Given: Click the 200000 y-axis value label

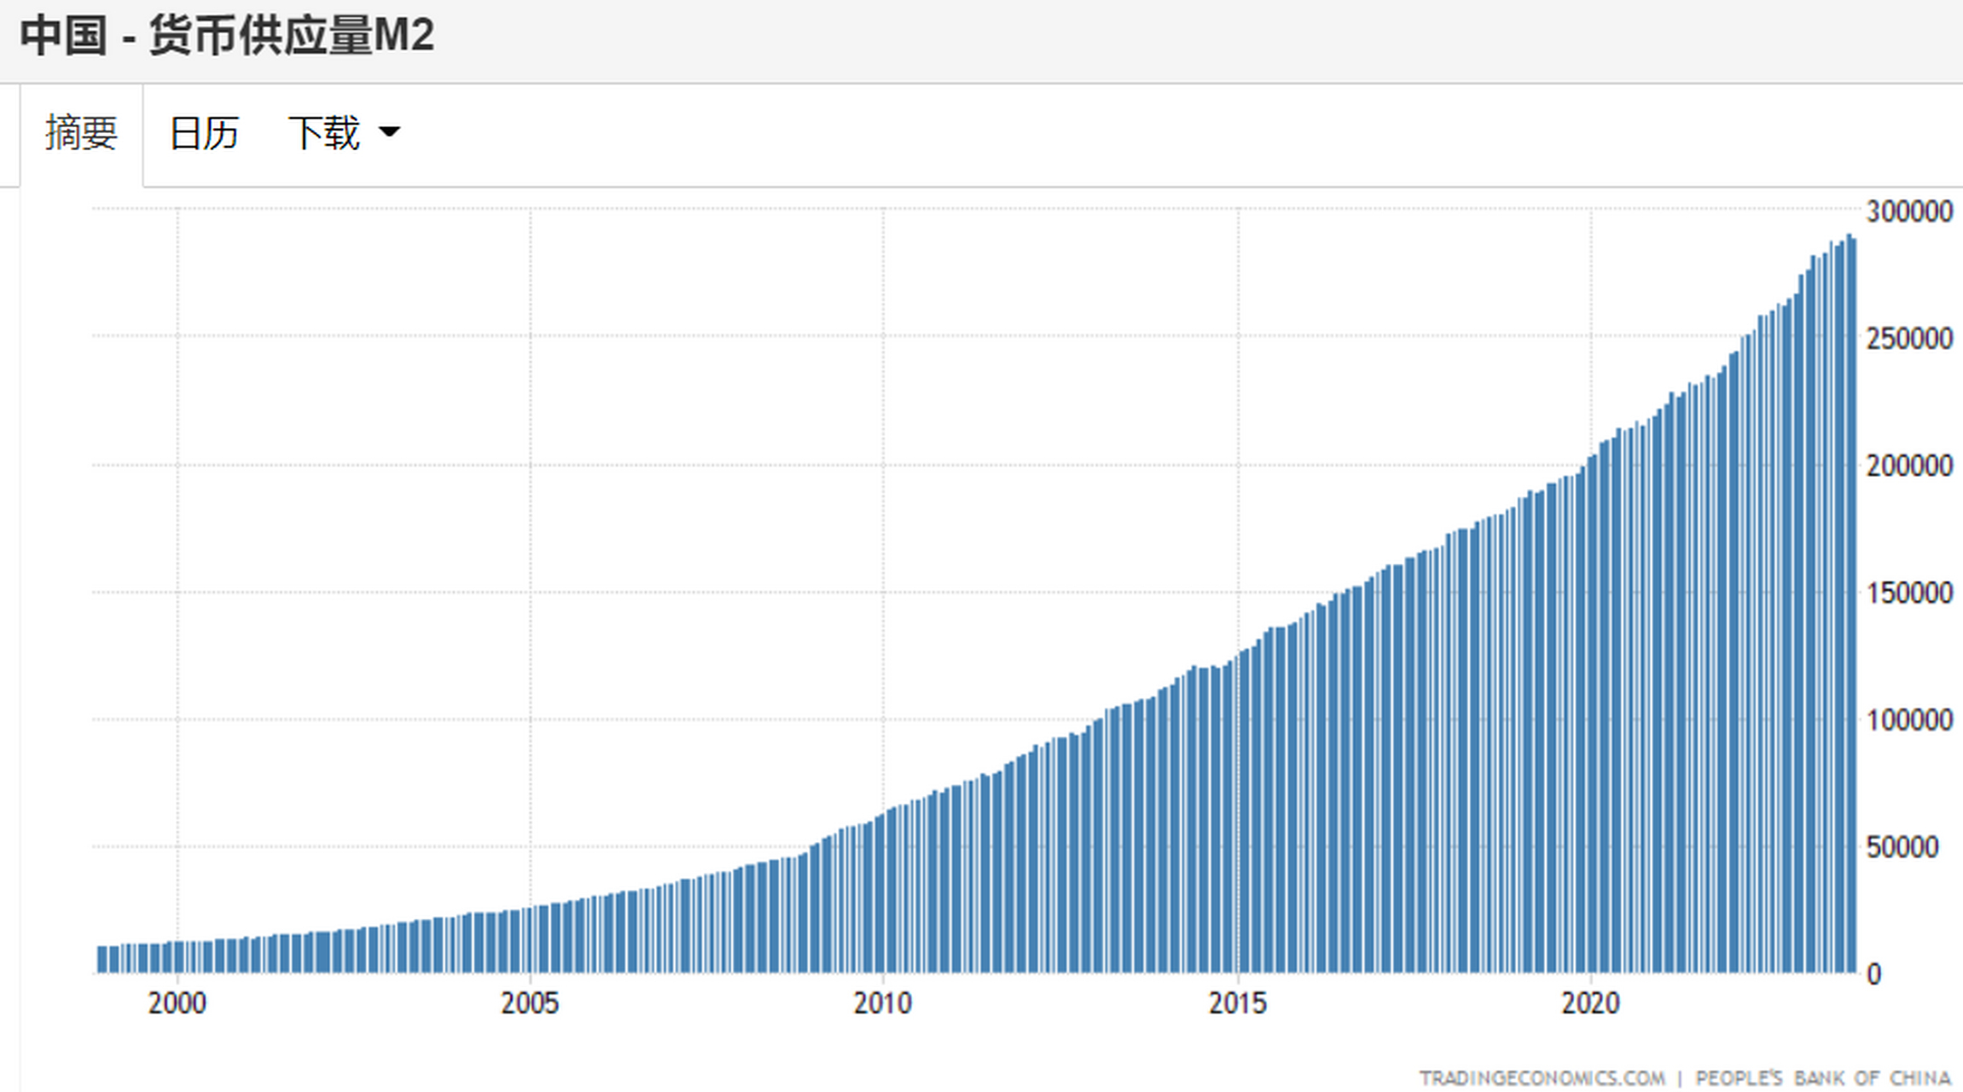Looking at the screenshot, I should (x=1909, y=466).
